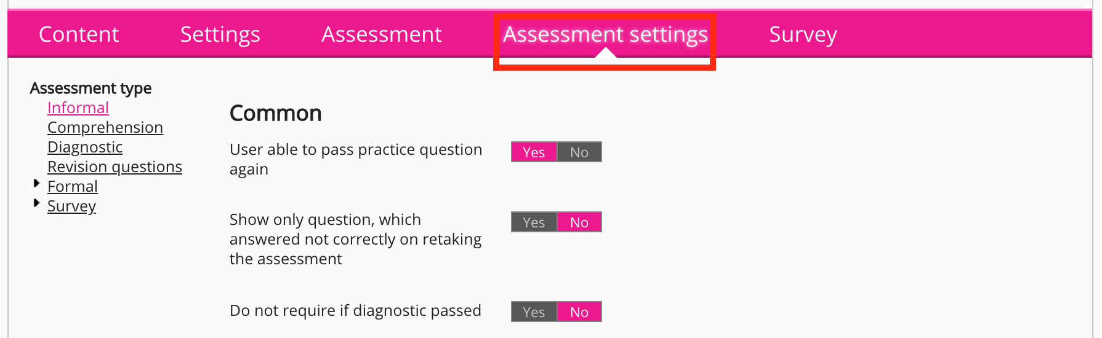Screen dimensions: 1102x338
Task: Go to the Survey tab
Action: pos(803,34)
